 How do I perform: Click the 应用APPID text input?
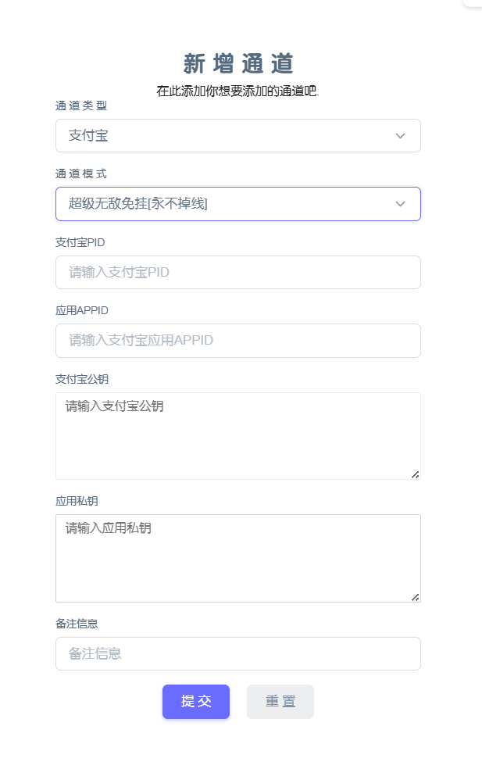coord(237,341)
